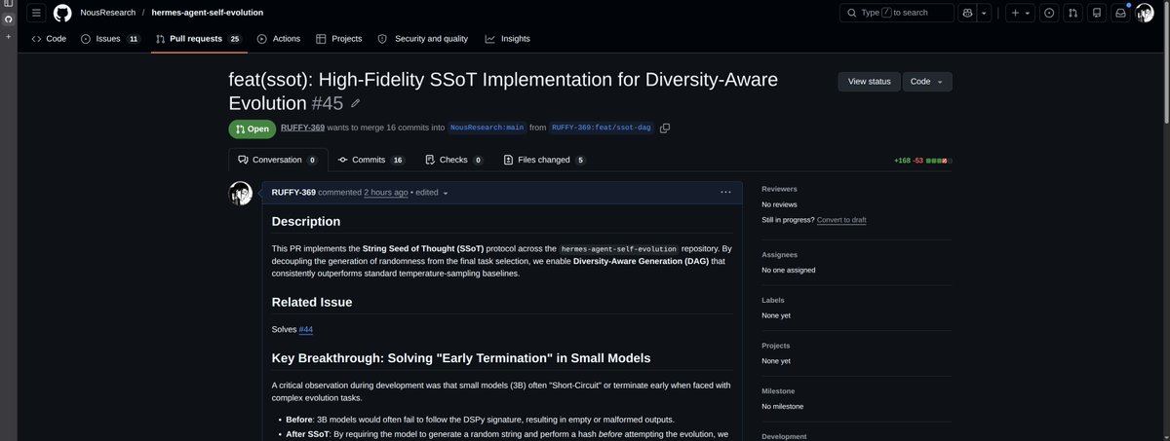Image resolution: width=1170 pixels, height=441 pixels.
Task: Expand the edited history dropdown
Action: click(434, 193)
